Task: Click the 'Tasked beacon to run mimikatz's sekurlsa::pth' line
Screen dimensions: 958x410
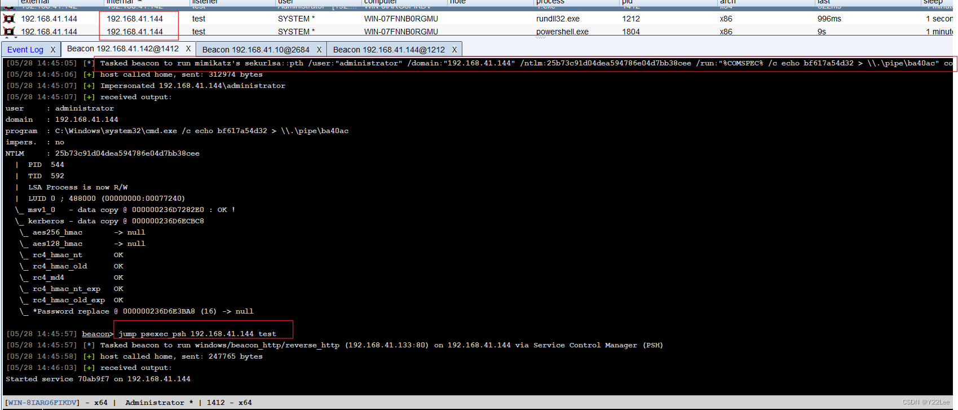Action: (479, 63)
